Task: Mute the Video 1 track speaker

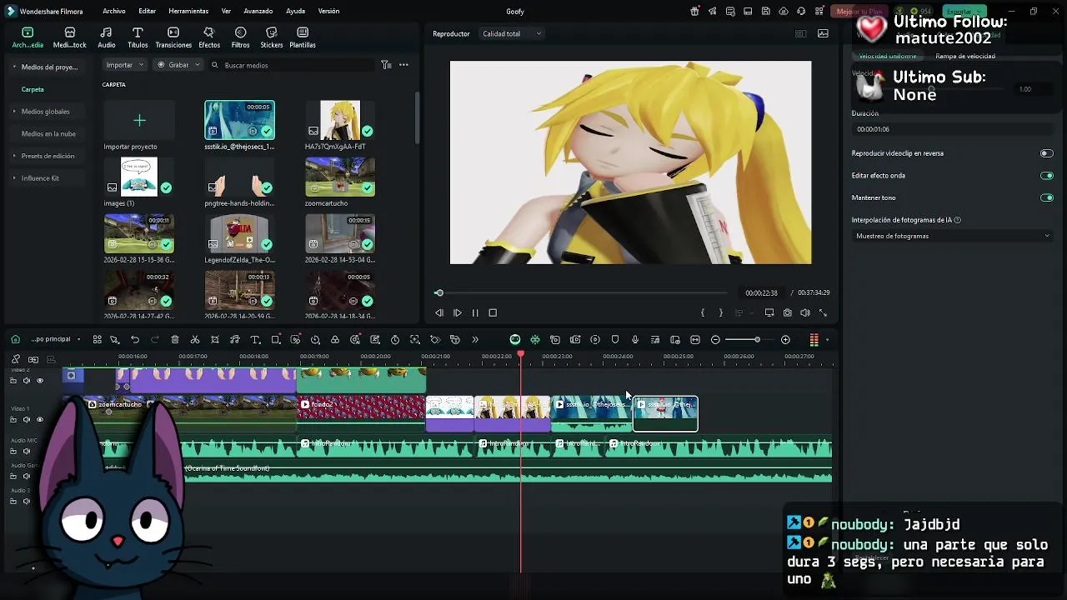Action: (27, 420)
